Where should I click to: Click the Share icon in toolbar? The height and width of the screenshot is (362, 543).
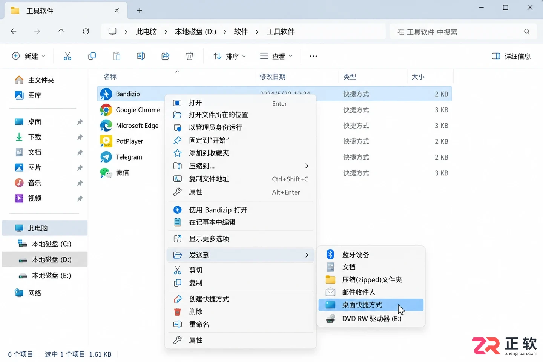click(x=165, y=56)
